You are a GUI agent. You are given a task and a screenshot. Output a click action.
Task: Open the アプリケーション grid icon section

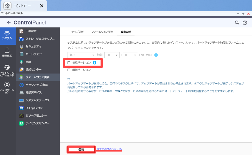(x=7, y=85)
